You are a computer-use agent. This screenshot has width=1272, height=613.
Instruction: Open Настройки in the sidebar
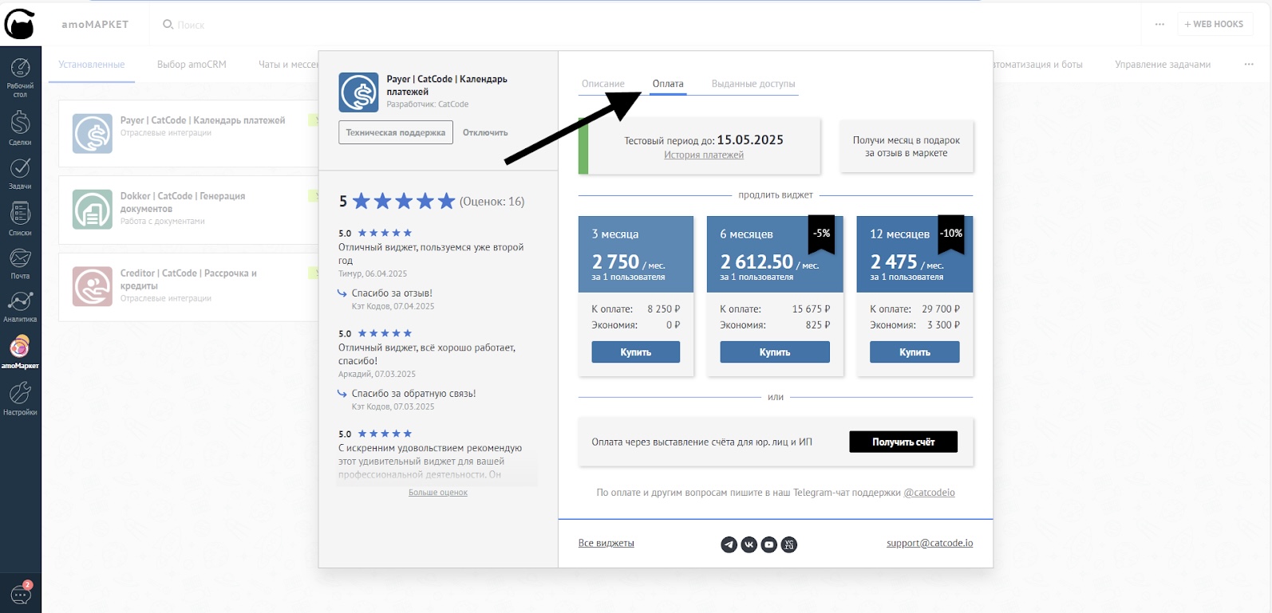[20, 399]
